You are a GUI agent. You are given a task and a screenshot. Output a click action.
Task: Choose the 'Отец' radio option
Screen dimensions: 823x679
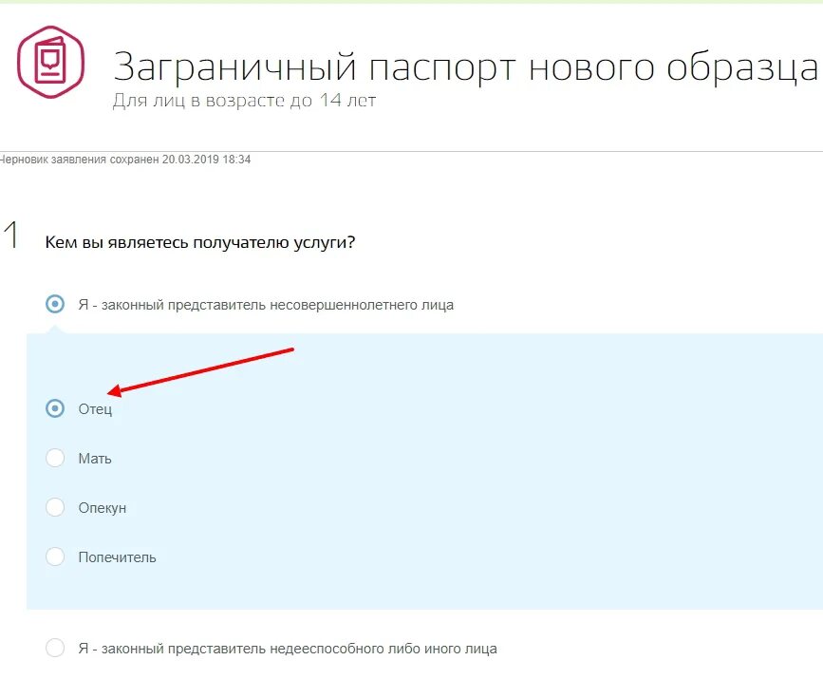55,408
